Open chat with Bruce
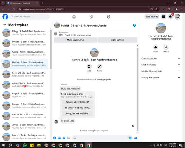185x148 pixels. (25, 137)
